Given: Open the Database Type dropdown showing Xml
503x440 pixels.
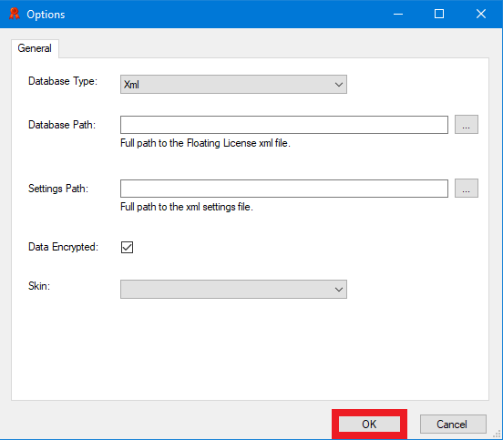Looking at the screenshot, I should [233, 85].
